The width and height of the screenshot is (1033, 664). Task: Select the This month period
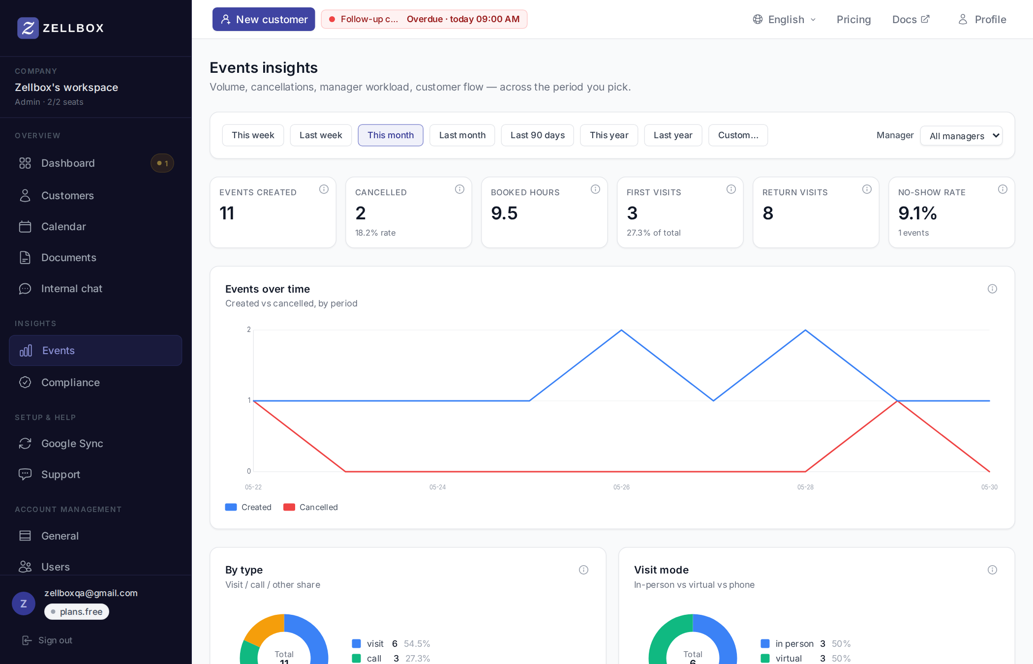tap(391, 135)
